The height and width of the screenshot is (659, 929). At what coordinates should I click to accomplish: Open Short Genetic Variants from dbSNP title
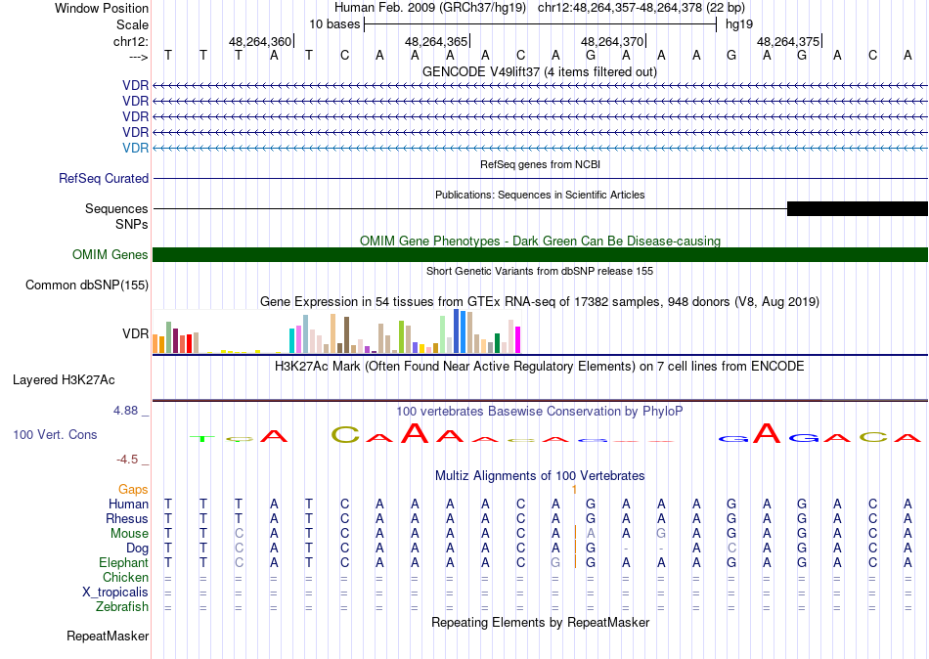click(540, 271)
